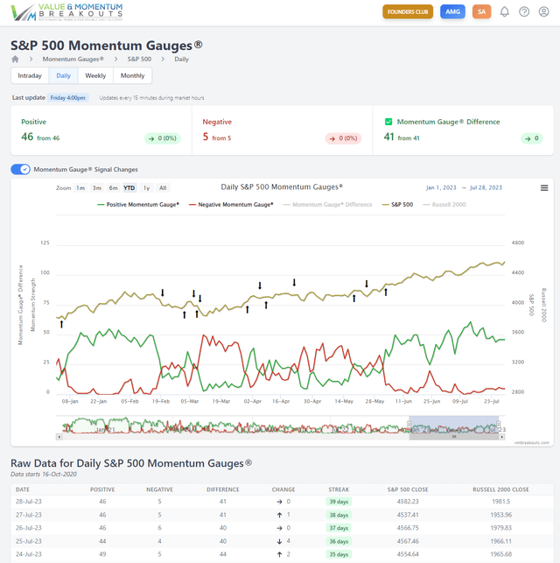Screen dimensions: 560x563
Task: Click the AMG badge button
Action: (452, 11)
